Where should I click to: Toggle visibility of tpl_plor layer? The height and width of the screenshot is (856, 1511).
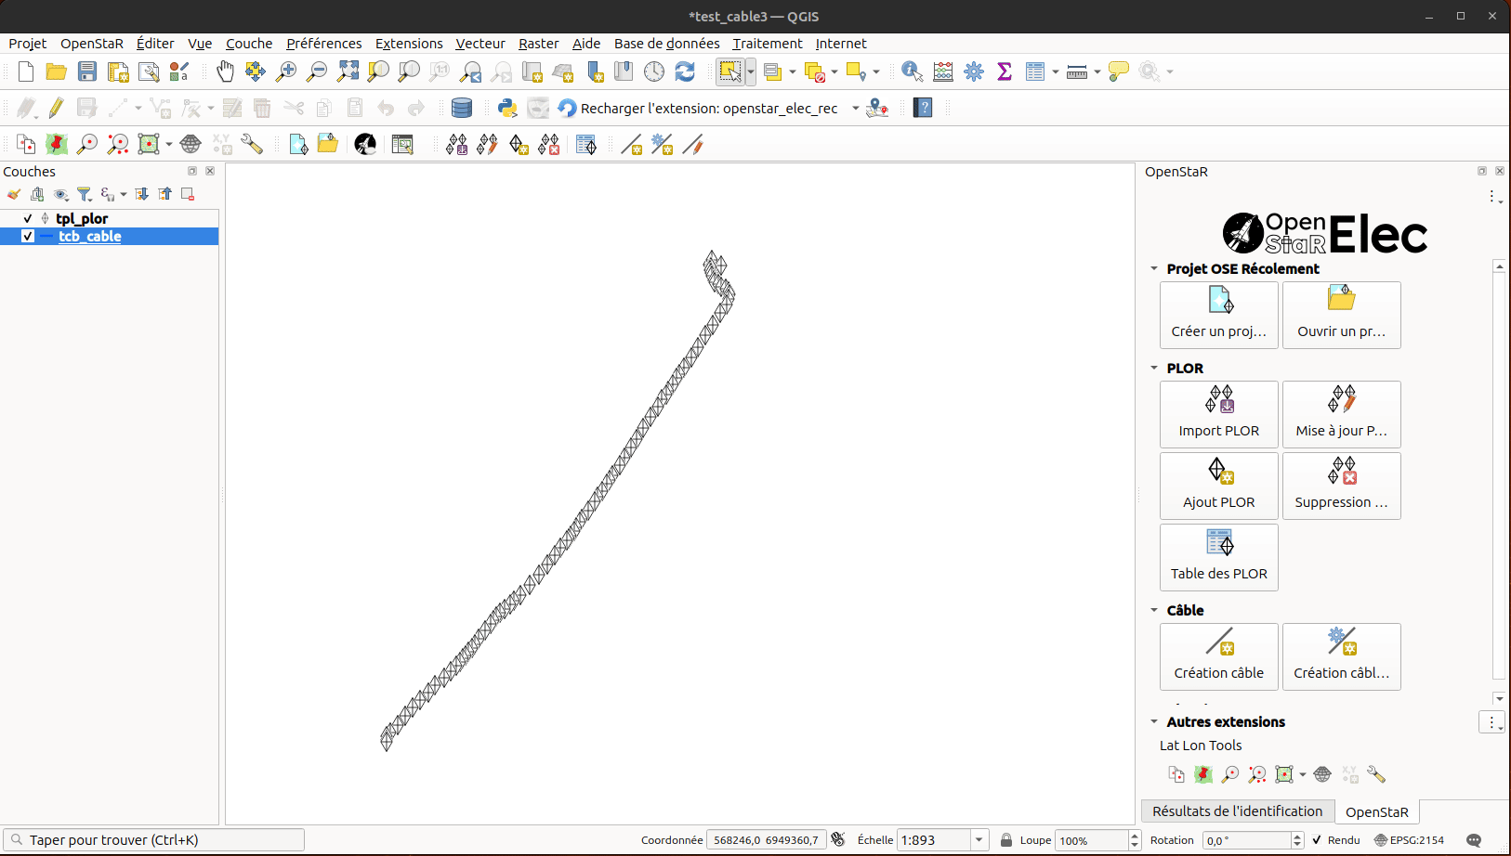[x=28, y=218]
